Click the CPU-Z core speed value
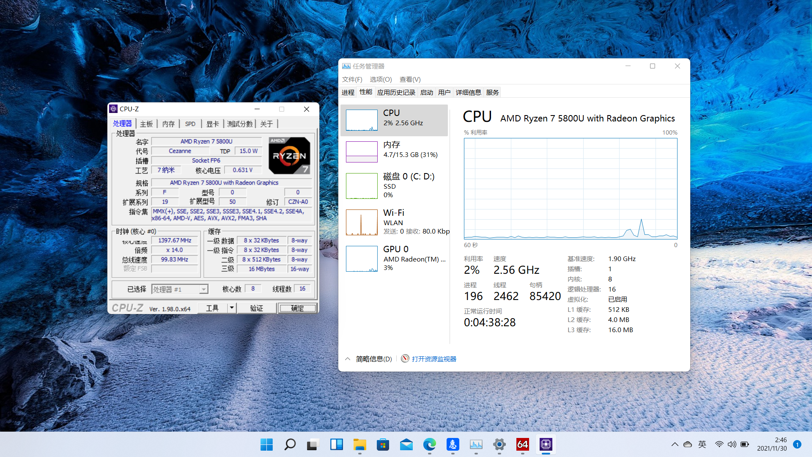 (175, 240)
